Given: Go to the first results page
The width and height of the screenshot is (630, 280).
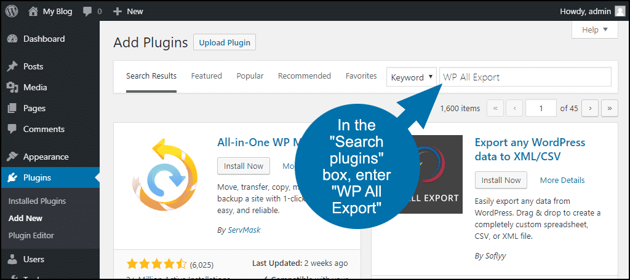Looking at the screenshot, I should click(x=495, y=108).
